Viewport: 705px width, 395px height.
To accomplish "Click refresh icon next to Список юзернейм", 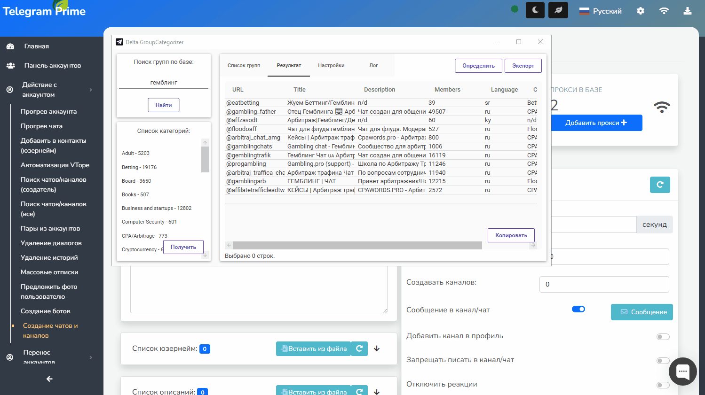I will click(359, 349).
